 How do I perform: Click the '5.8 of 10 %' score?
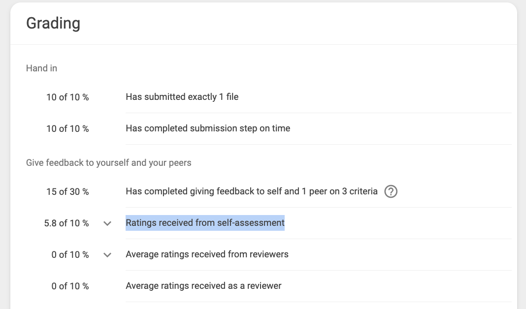point(66,223)
